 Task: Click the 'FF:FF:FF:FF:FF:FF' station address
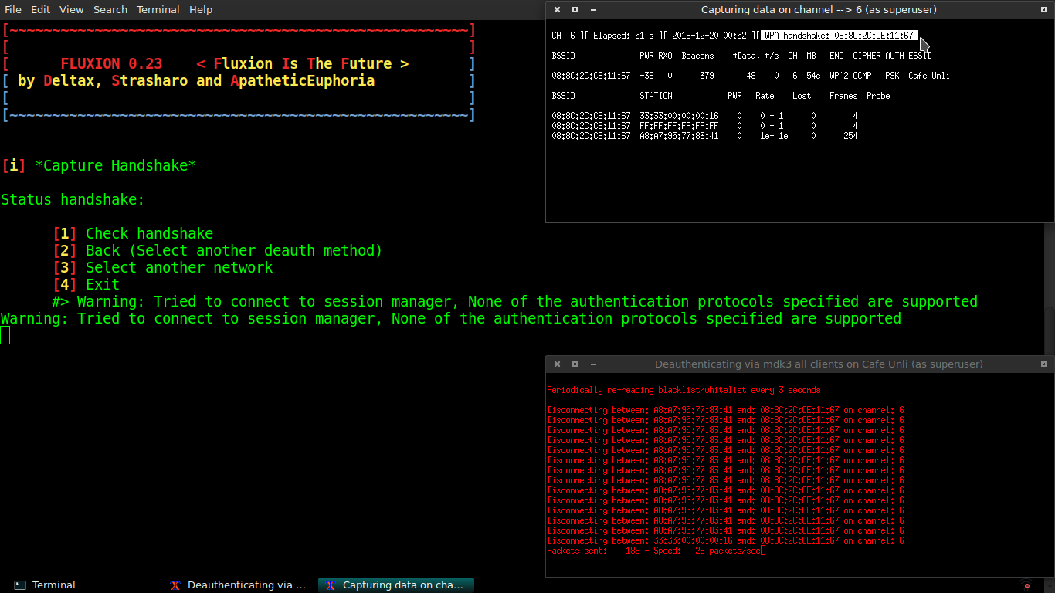(679, 126)
